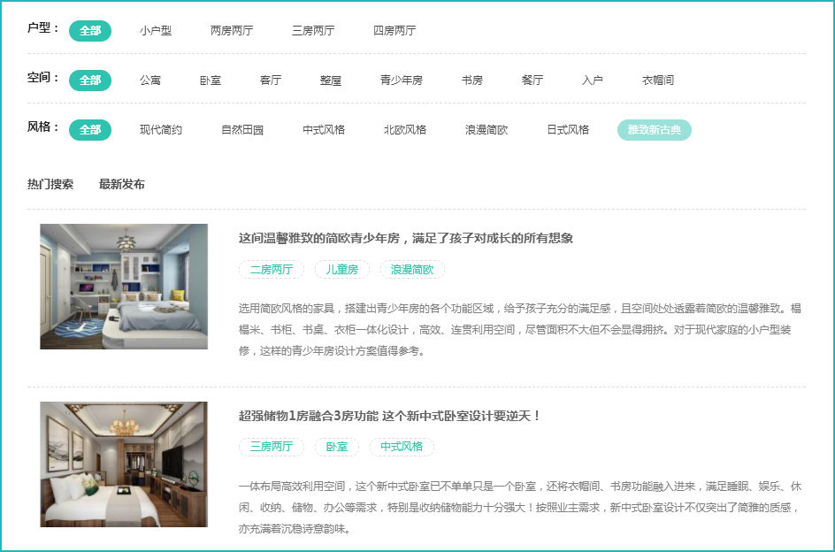The width and height of the screenshot is (835, 552).
Task: Switch to the 最新发布 tab
Action: click(122, 184)
